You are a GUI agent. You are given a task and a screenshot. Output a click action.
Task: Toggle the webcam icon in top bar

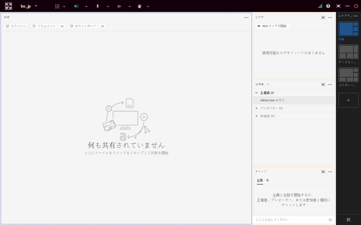(119, 6)
